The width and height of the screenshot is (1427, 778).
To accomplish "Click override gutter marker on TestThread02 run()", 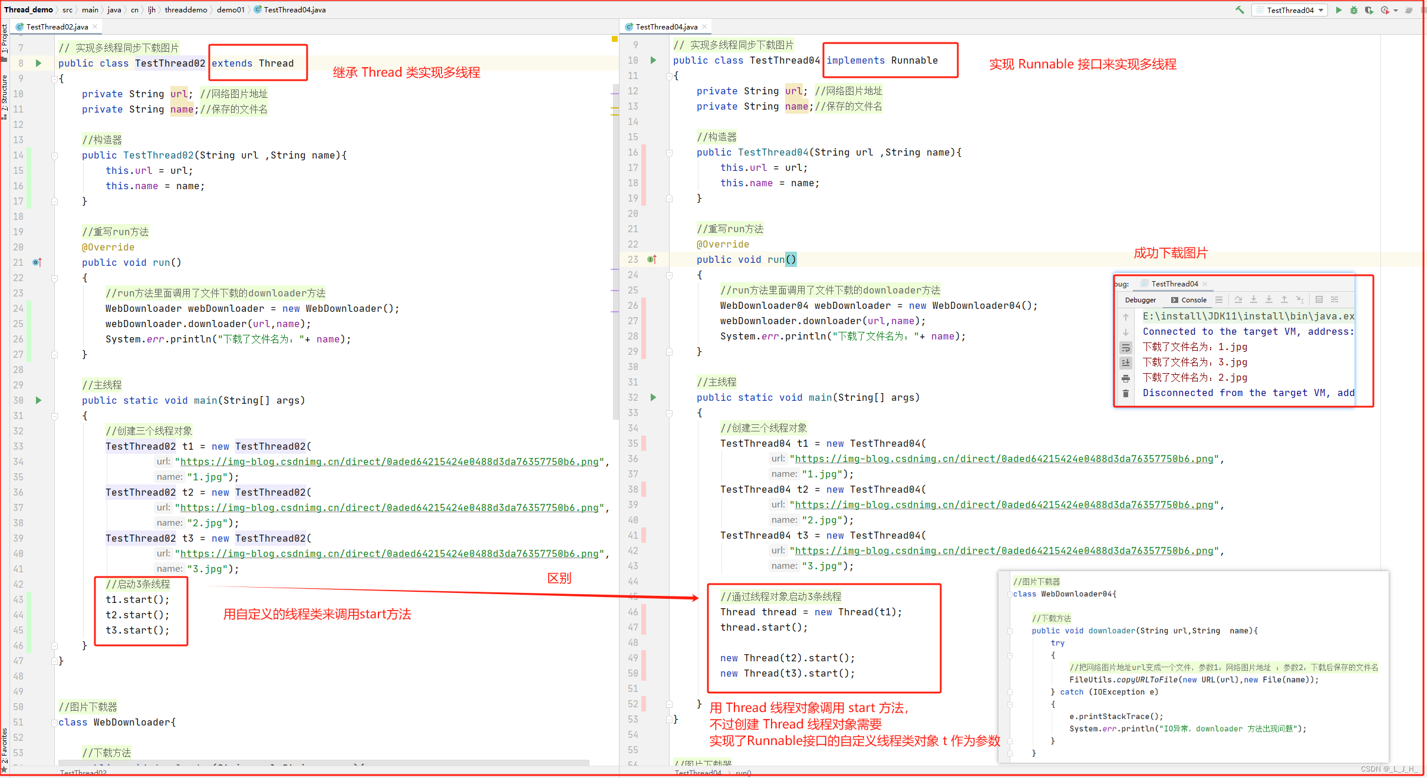I will (x=37, y=262).
